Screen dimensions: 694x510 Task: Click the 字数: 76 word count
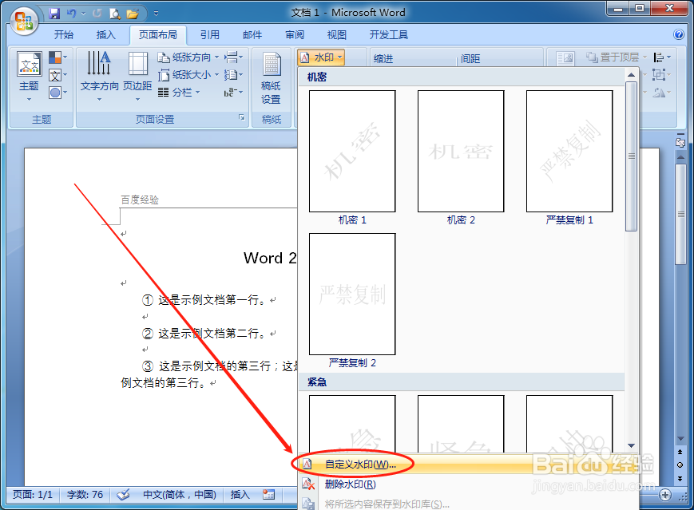click(x=85, y=494)
